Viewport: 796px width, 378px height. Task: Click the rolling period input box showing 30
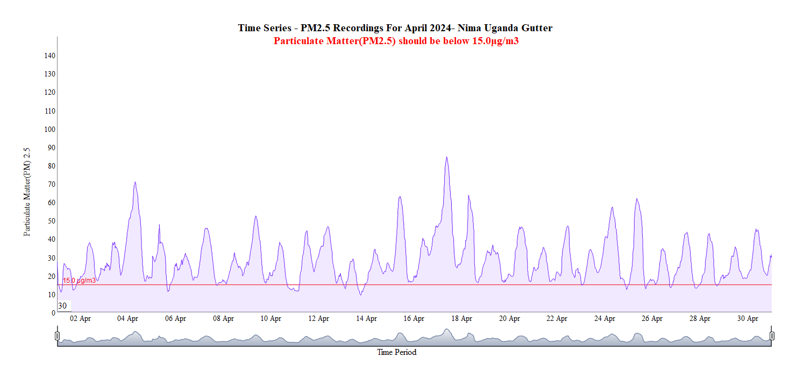(x=64, y=306)
